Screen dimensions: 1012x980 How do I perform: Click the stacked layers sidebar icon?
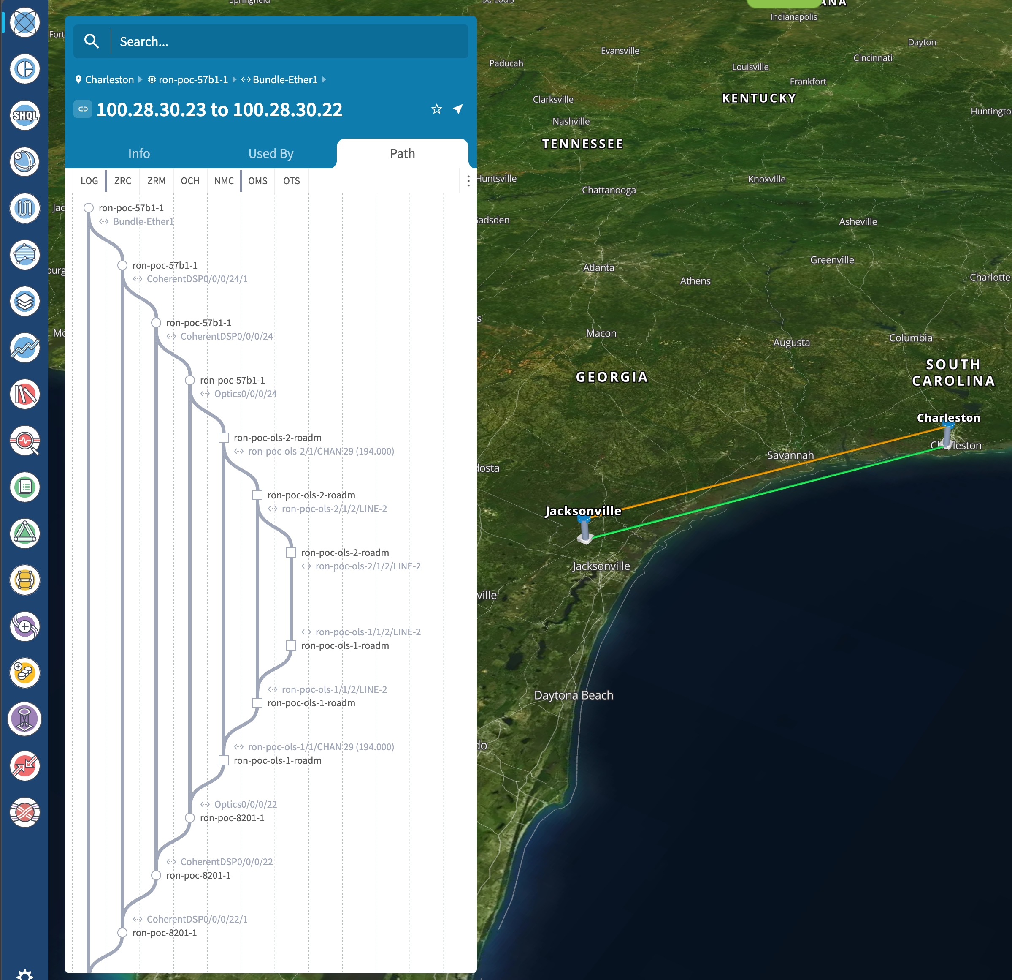click(x=25, y=301)
